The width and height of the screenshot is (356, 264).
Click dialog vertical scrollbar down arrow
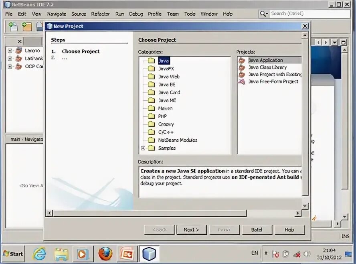click(305, 206)
